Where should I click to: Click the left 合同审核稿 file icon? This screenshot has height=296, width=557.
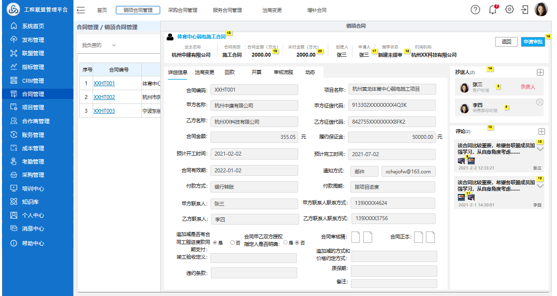(355, 237)
